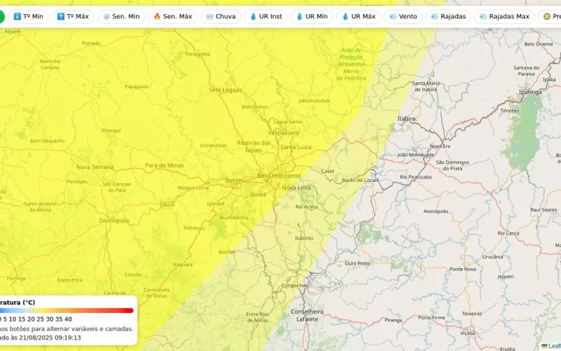Toggle the UR Máx humidity layer
561x351 pixels.
click(358, 16)
